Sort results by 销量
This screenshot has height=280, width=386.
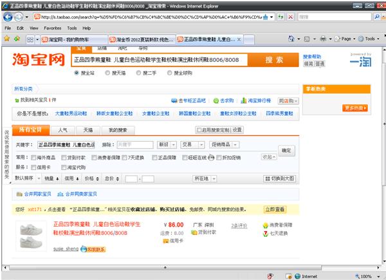coord(51,178)
